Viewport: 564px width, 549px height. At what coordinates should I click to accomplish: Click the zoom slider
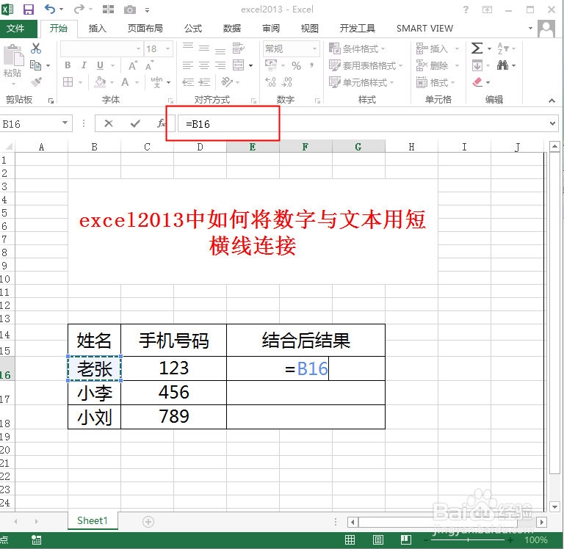pos(468,539)
